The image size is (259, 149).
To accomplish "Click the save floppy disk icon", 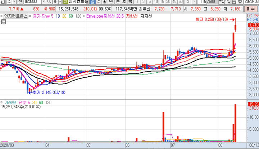I will (x=234, y=2).
